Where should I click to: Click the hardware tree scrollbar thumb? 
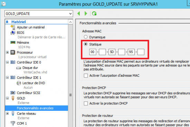[x=70, y=95]
